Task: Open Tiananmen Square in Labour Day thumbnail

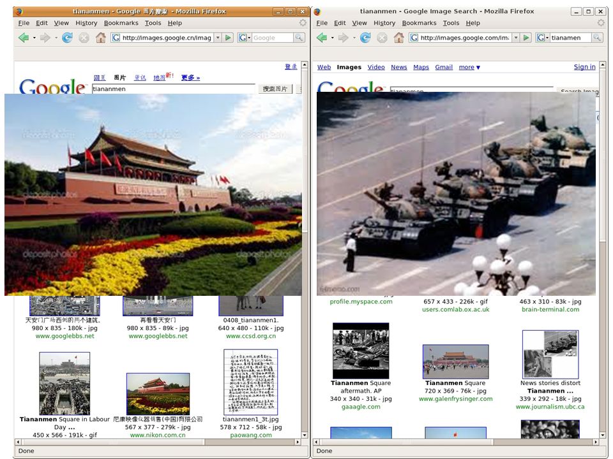Action: (64, 383)
